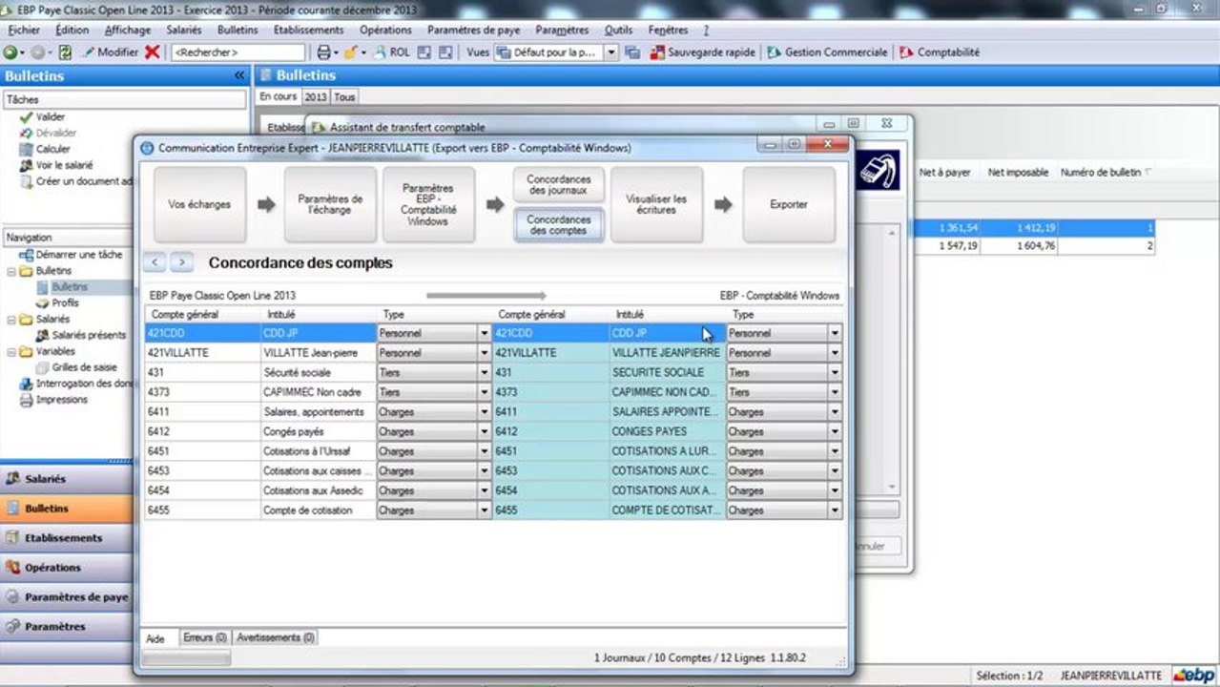Select Profils in Navigation tree
The width and height of the screenshot is (1220, 687).
coord(57,302)
